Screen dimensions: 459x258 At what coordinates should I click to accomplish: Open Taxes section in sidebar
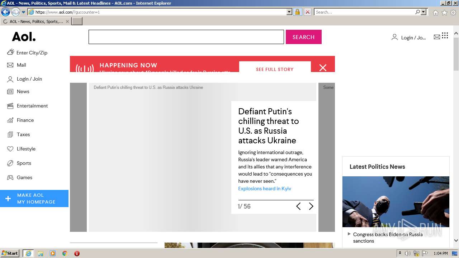click(19, 134)
